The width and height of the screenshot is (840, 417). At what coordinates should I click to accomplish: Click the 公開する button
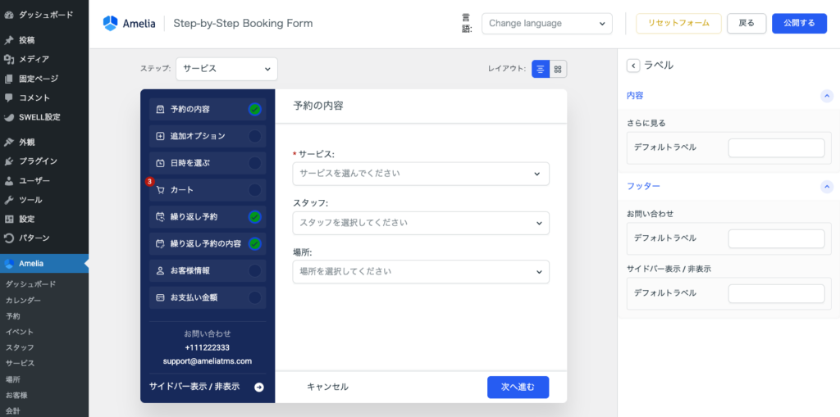(799, 24)
